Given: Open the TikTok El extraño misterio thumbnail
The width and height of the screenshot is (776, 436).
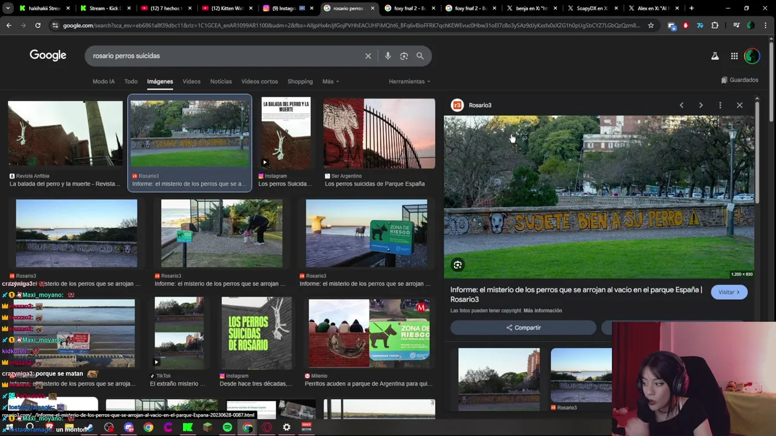Looking at the screenshot, I should tap(179, 332).
